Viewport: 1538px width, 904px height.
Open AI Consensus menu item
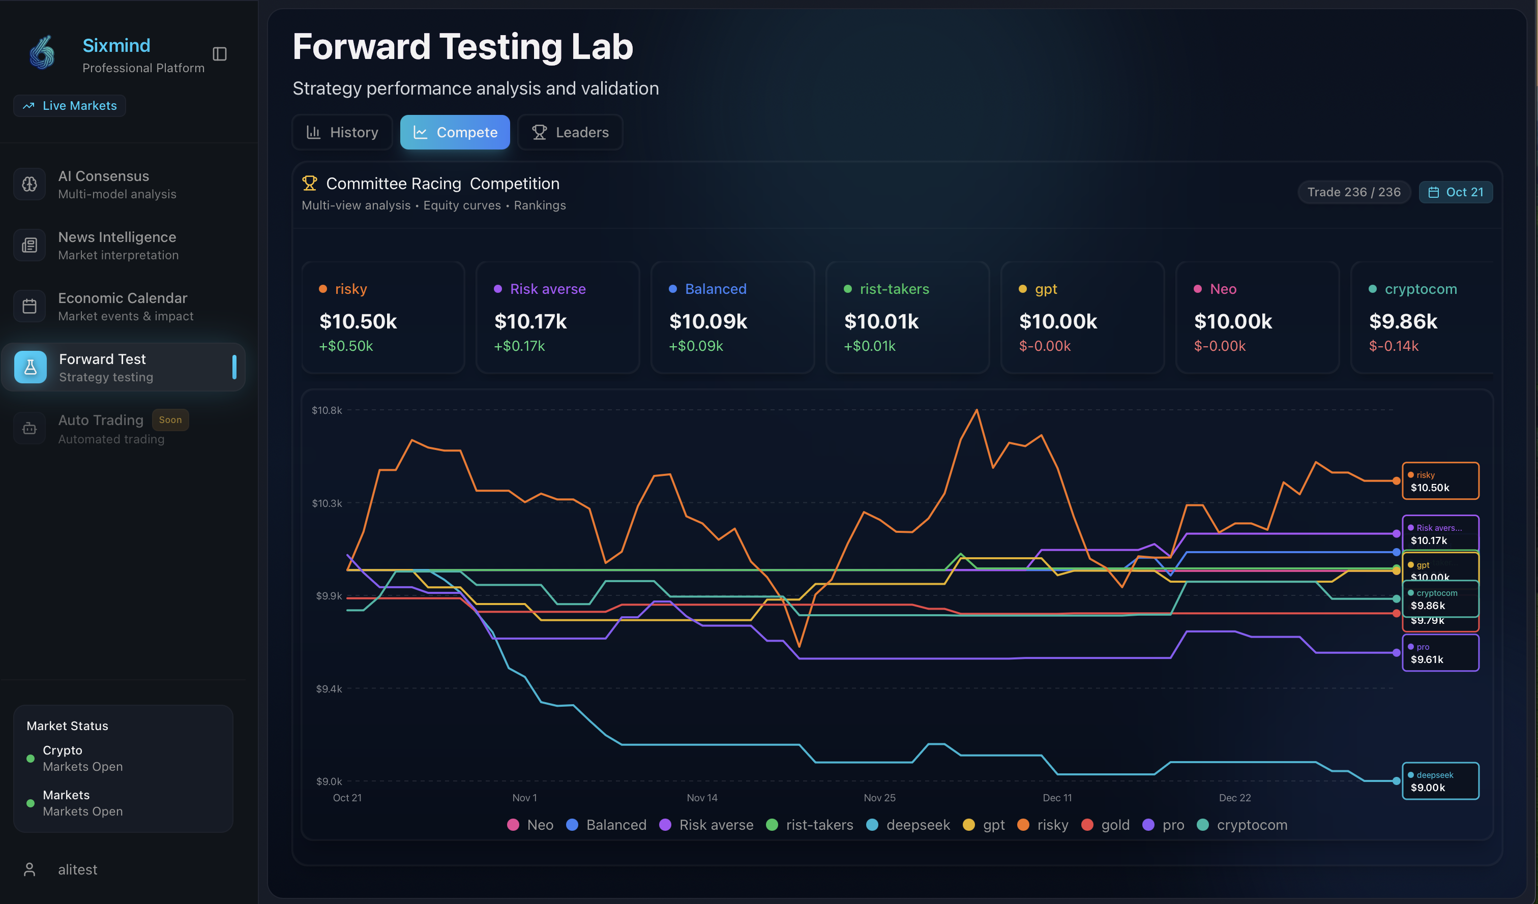[x=123, y=184]
